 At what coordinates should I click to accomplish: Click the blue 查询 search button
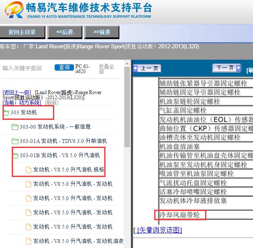(64, 67)
